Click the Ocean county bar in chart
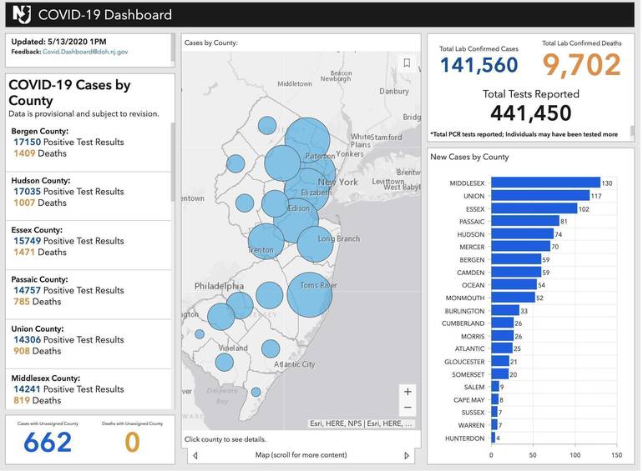This screenshot has width=643, height=471. 514,285
